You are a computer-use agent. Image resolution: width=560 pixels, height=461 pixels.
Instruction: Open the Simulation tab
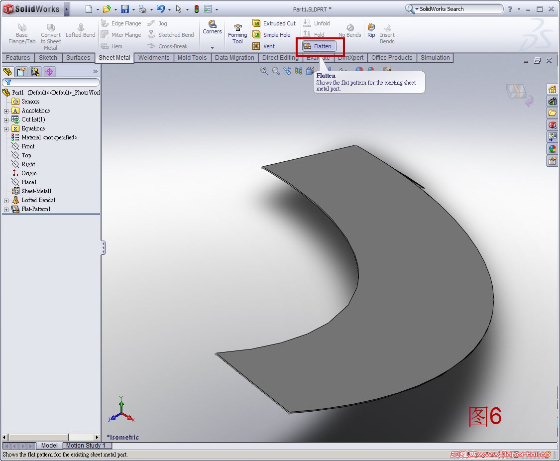[x=435, y=58]
